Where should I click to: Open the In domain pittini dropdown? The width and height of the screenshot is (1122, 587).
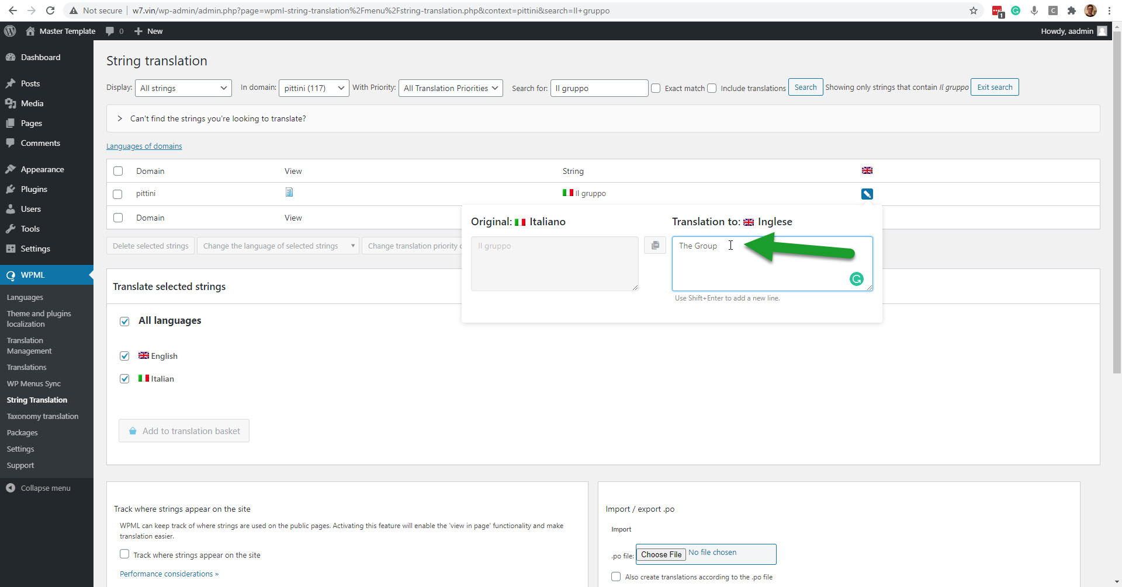[x=314, y=88]
